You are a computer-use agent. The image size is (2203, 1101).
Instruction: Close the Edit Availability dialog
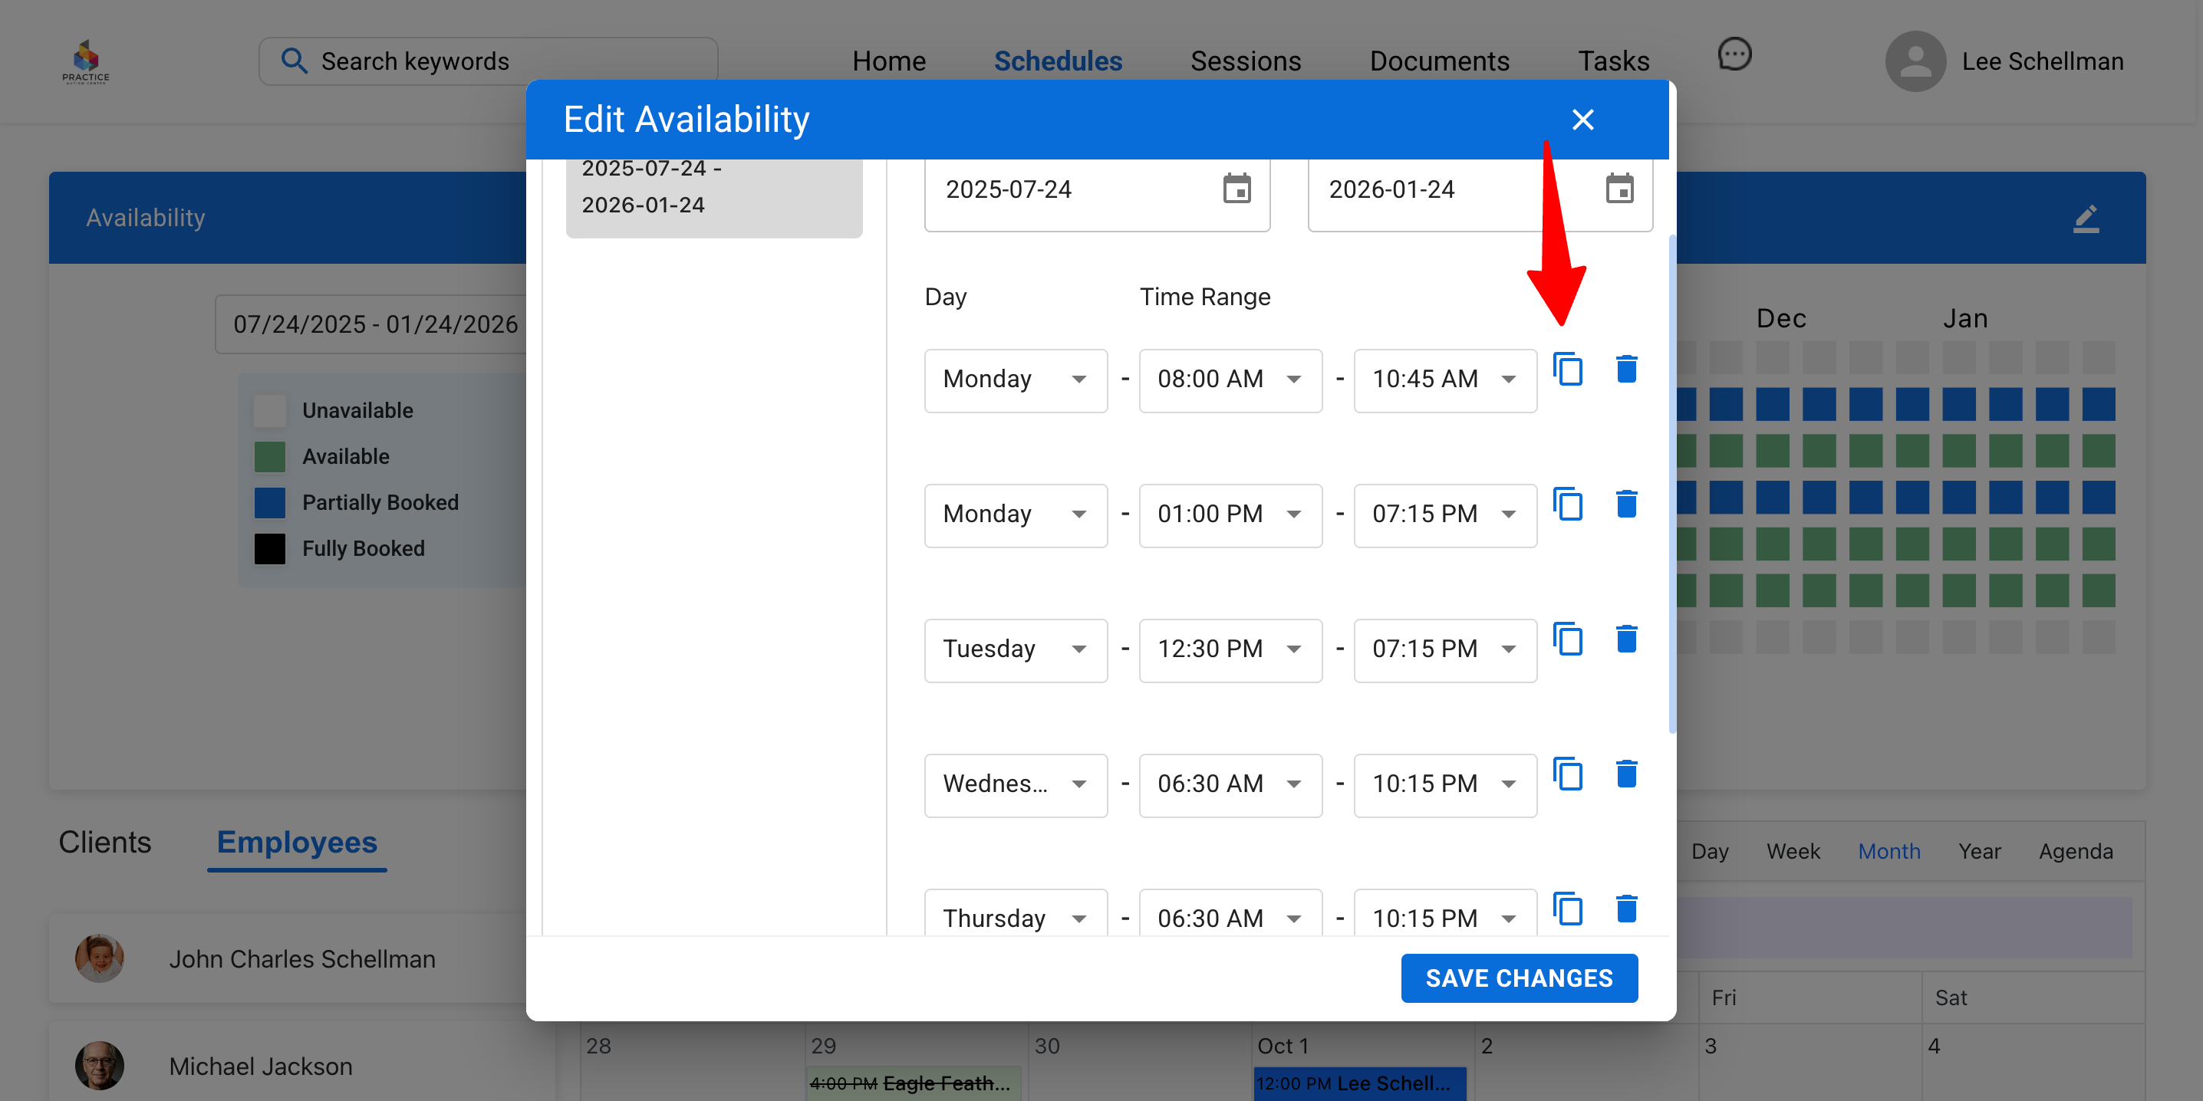[x=1582, y=120]
